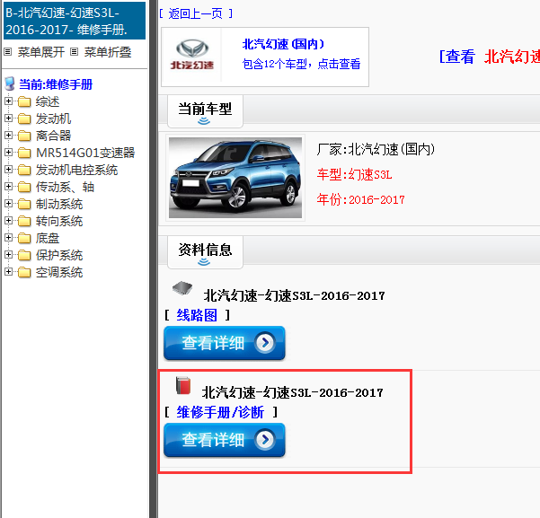Screen dimensions: 540x518
Task: Expand the MR514G01变速器 tree node
Action: point(9,153)
